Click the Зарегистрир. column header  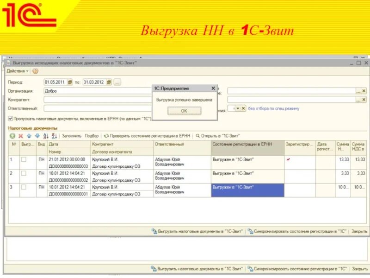pos(300,148)
